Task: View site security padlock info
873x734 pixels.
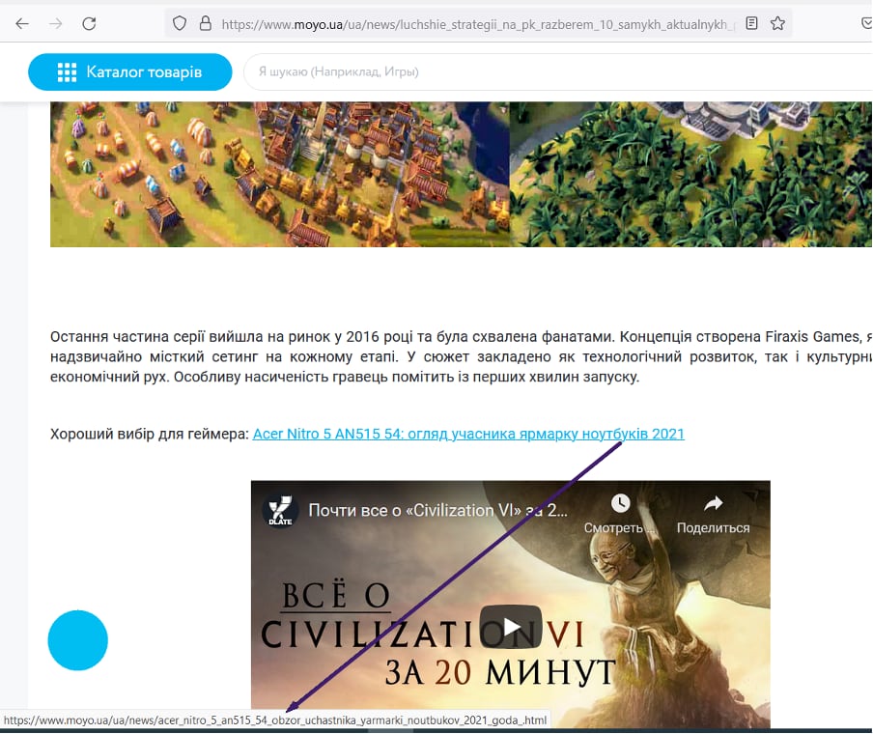Action: [x=206, y=23]
